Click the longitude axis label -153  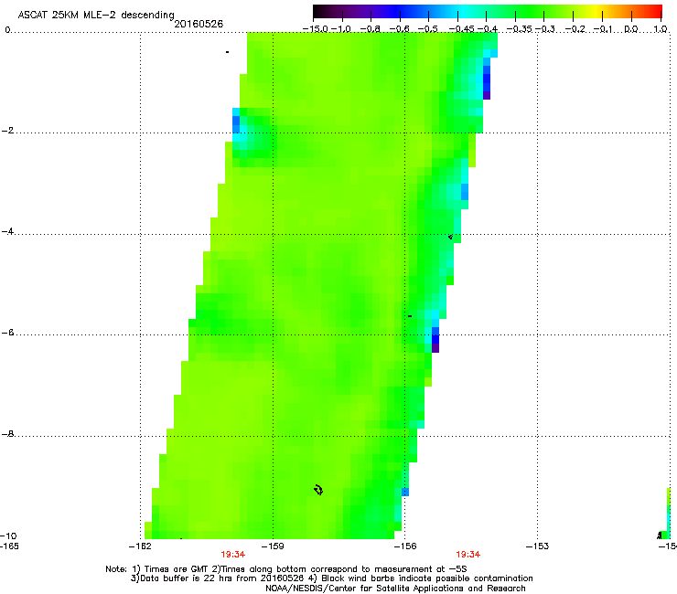tap(538, 546)
